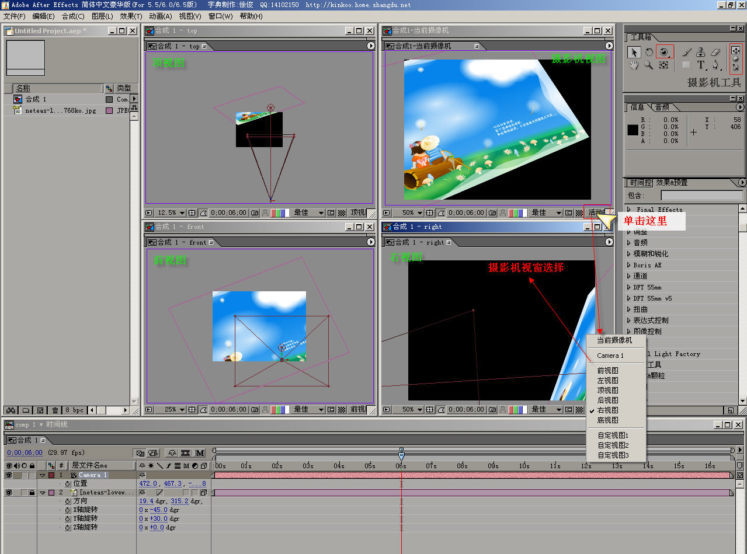Screen dimensions: 747x554
Task: Toggle region of interest in camera view
Action: [568, 213]
